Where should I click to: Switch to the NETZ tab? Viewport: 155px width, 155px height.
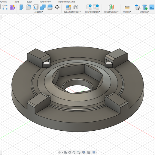click(x=17, y=2)
